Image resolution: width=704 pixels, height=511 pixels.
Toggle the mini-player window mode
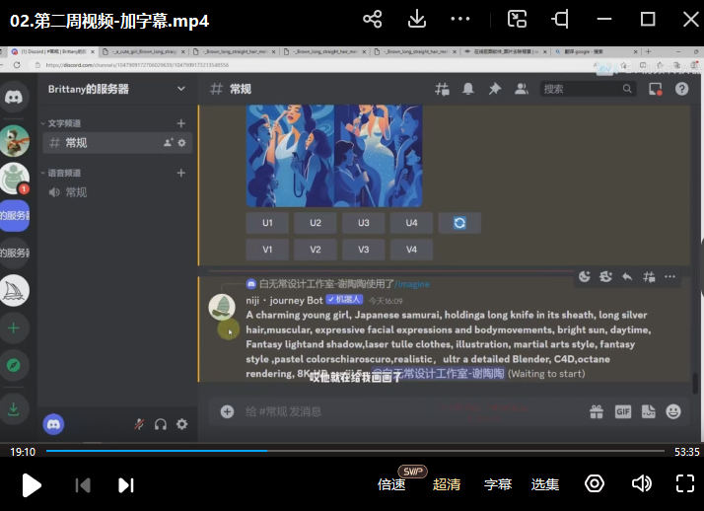[517, 20]
